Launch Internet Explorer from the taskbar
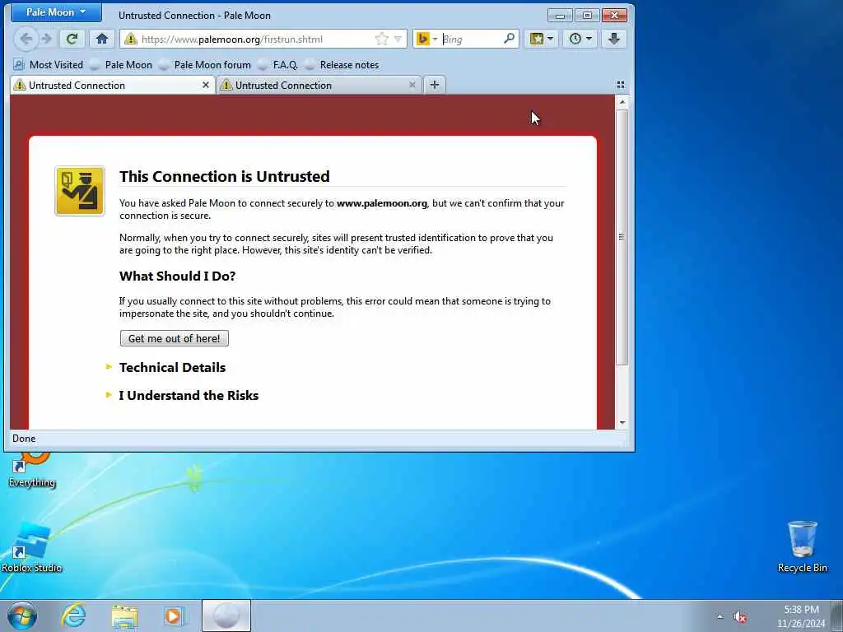The width and height of the screenshot is (843, 632). (x=73, y=616)
